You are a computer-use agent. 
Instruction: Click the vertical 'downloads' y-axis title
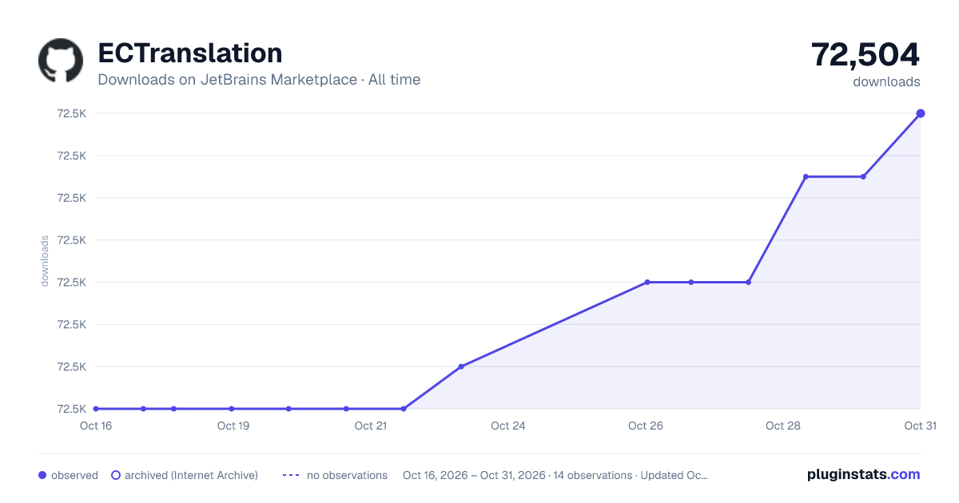click(x=46, y=261)
